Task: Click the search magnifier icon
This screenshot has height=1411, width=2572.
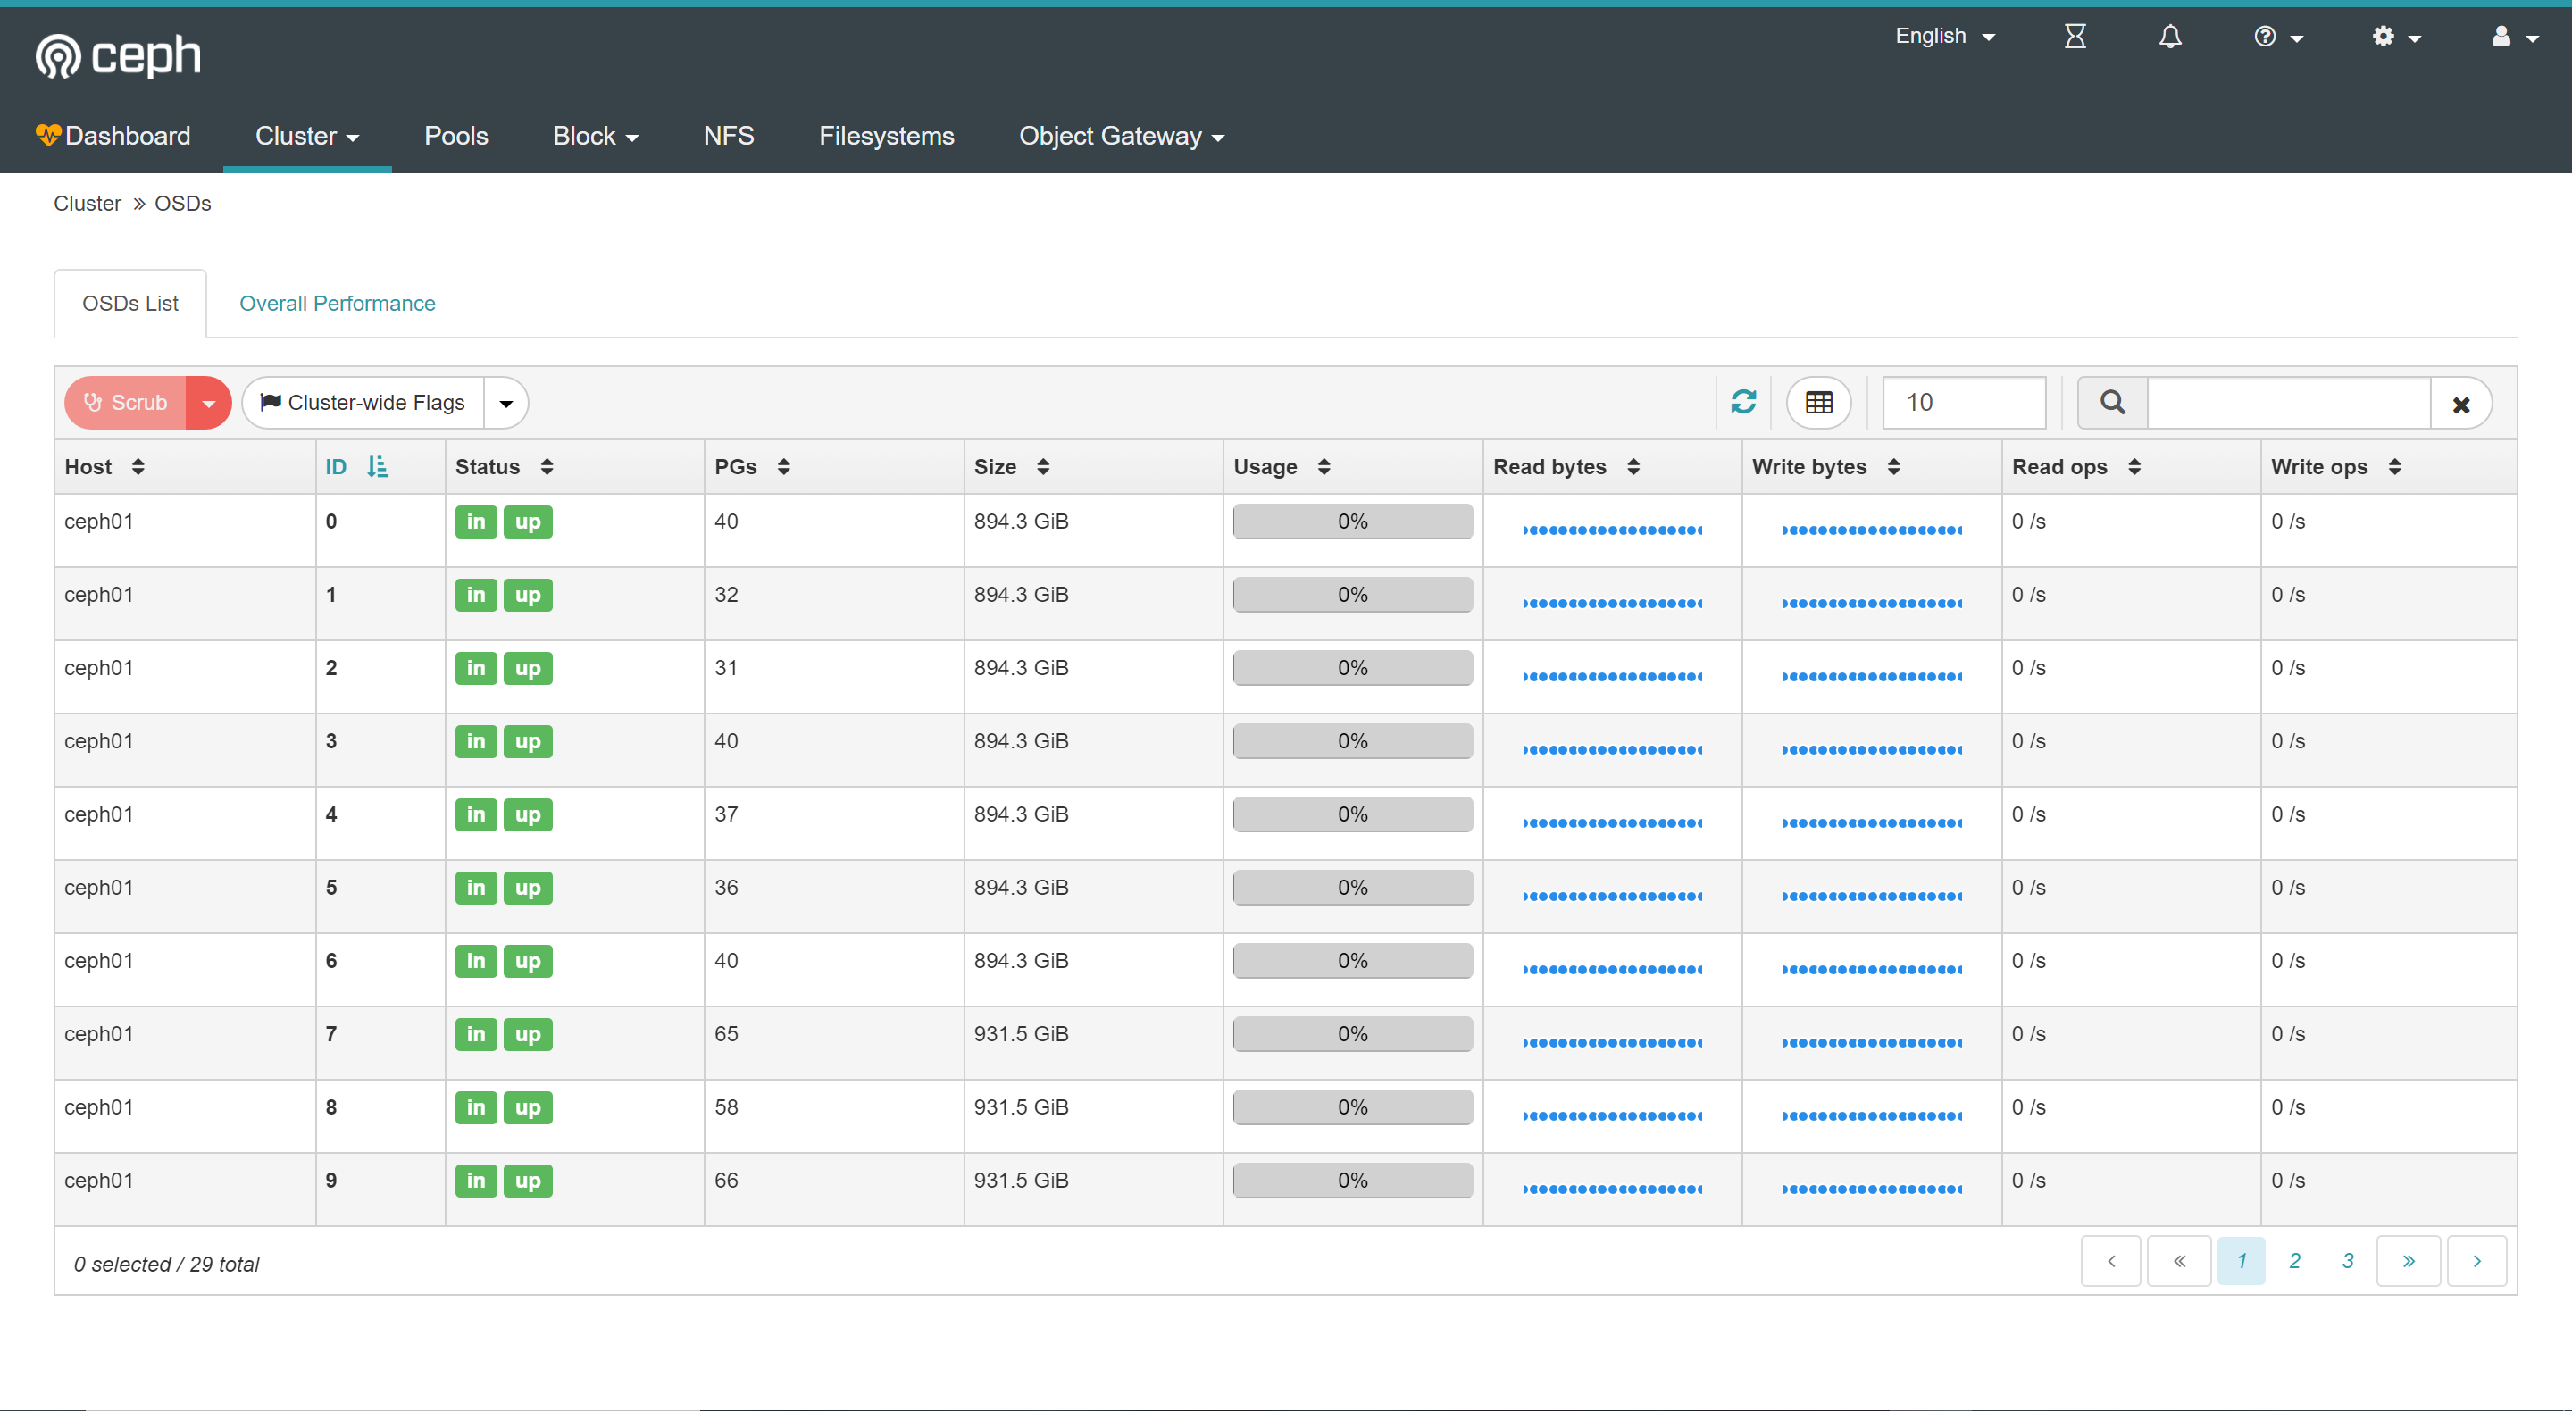Action: click(2113, 403)
